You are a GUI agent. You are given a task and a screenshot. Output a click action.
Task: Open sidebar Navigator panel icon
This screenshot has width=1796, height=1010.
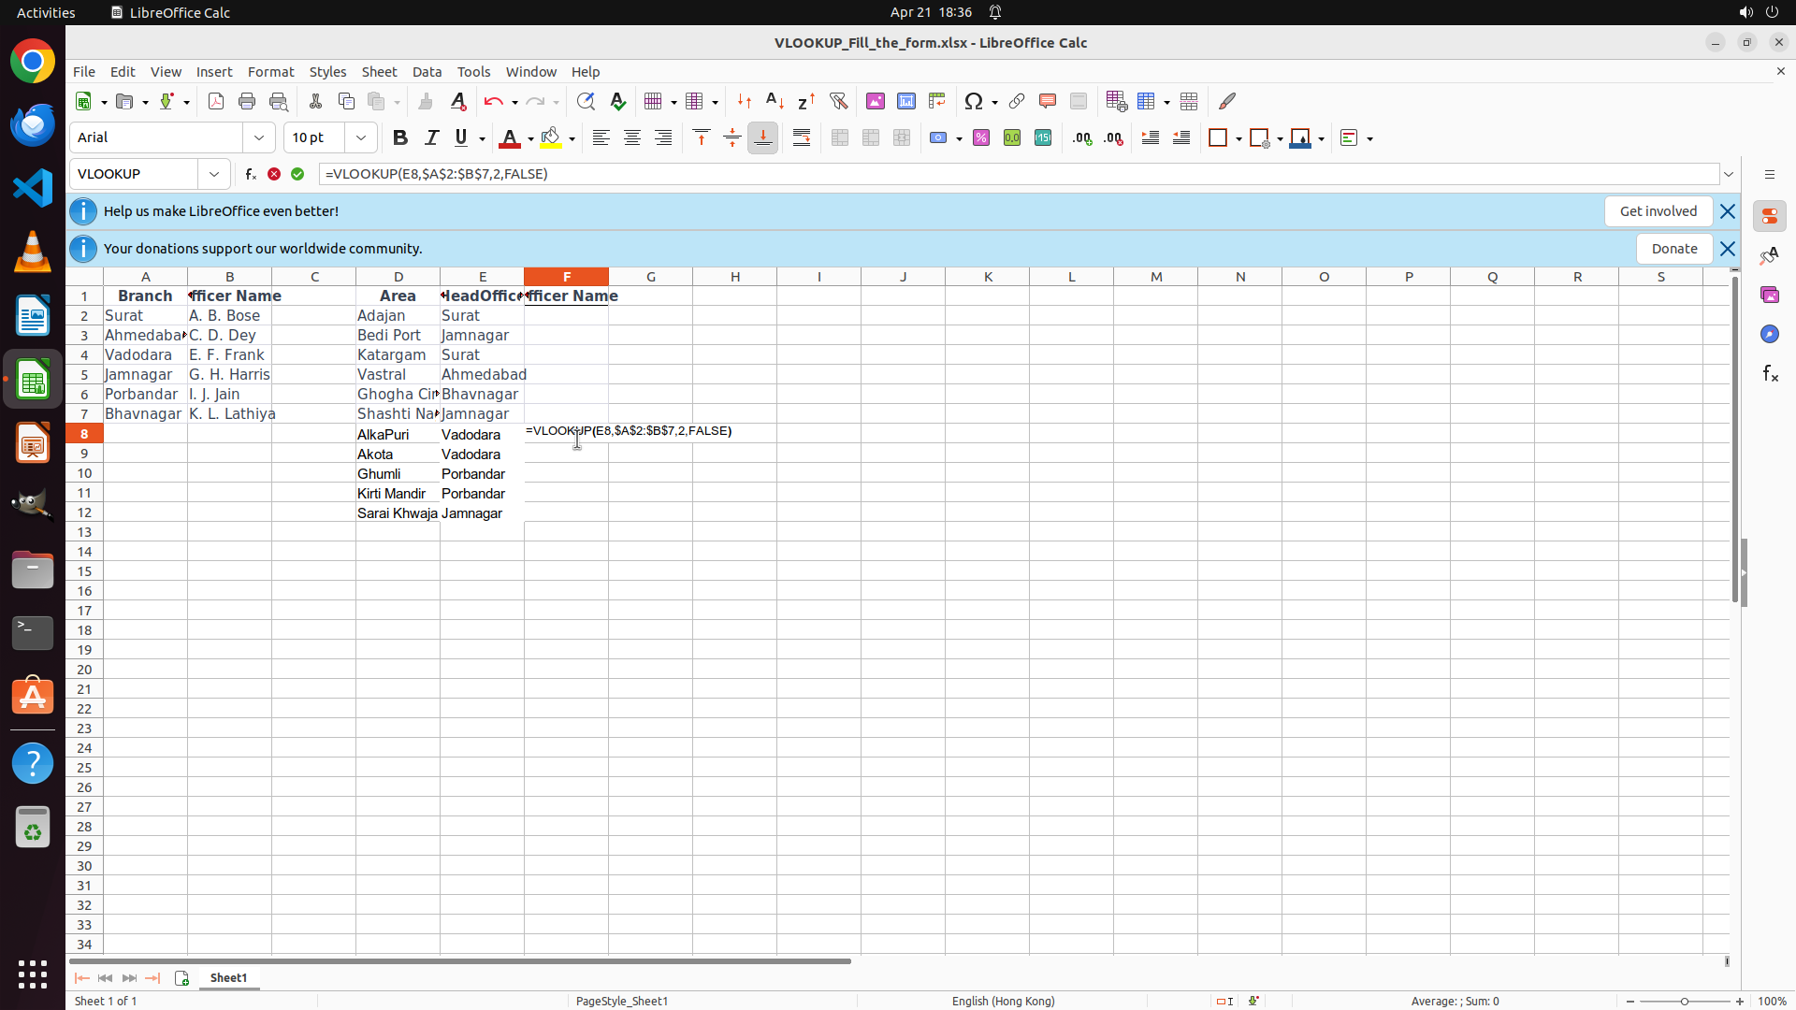tap(1770, 334)
